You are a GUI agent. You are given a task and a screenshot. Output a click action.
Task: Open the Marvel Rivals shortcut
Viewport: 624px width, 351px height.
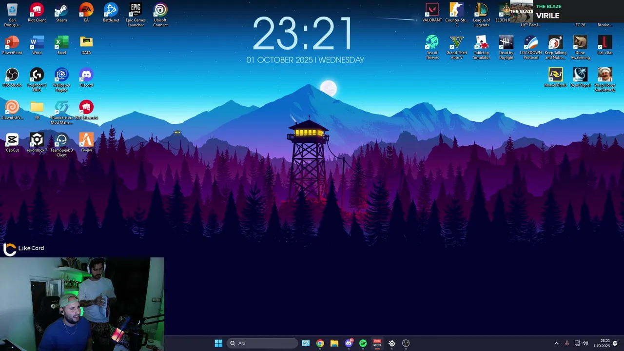(556, 78)
